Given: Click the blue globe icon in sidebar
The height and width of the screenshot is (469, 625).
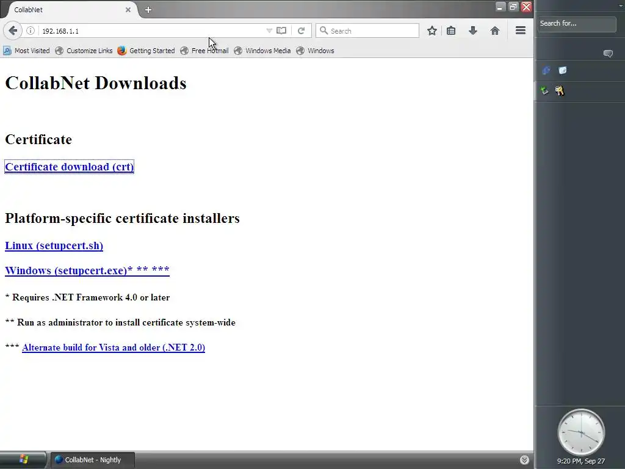Looking at the screenshot, I should 546,71.
